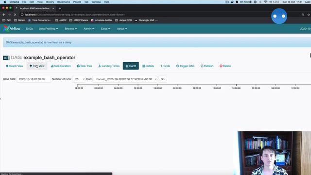This screenshot has width=311, height=175.
Task: Open the Jampp CICD bookmark folder
Action: tap(123, 20)
